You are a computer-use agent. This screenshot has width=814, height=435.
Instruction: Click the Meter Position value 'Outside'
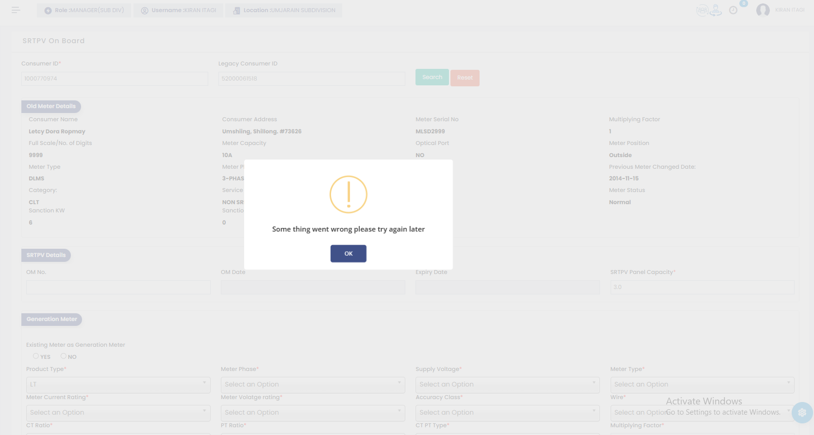point(620,155)
